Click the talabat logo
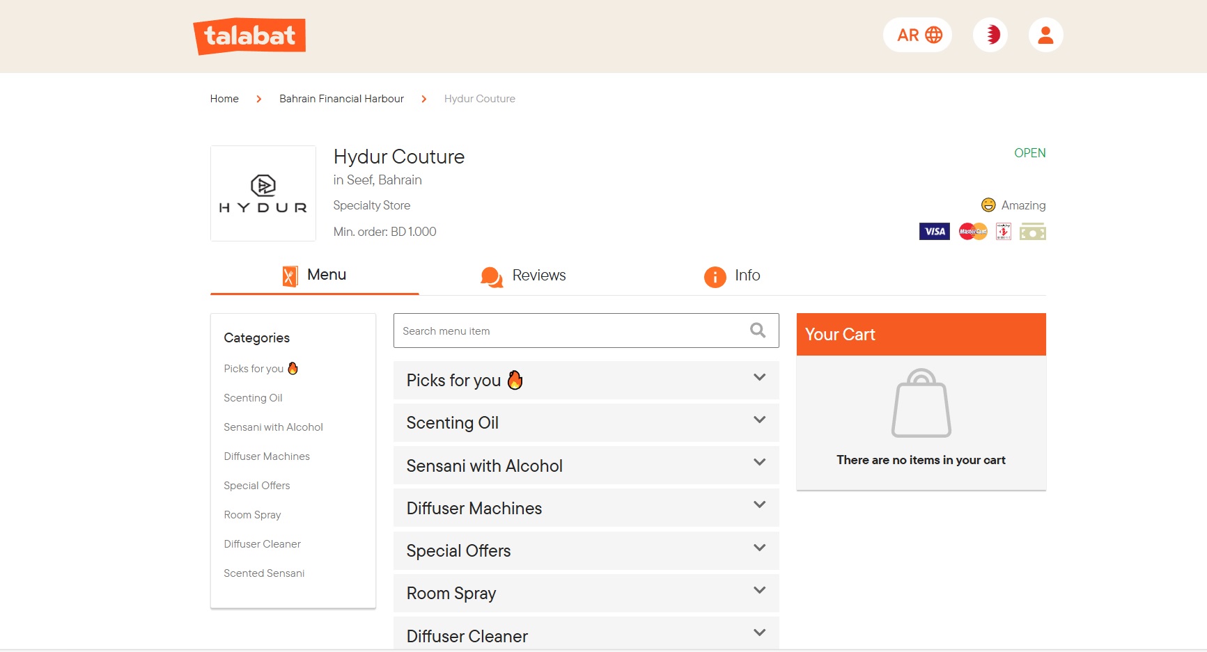 (x=249, y=36)
